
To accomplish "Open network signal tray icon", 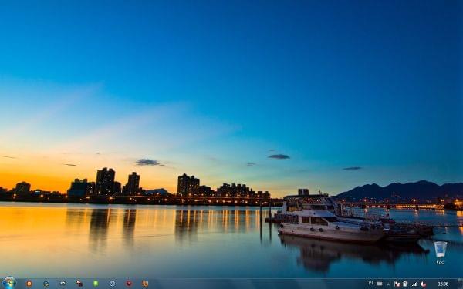I will pyautogui.click(x=414, y=284).
